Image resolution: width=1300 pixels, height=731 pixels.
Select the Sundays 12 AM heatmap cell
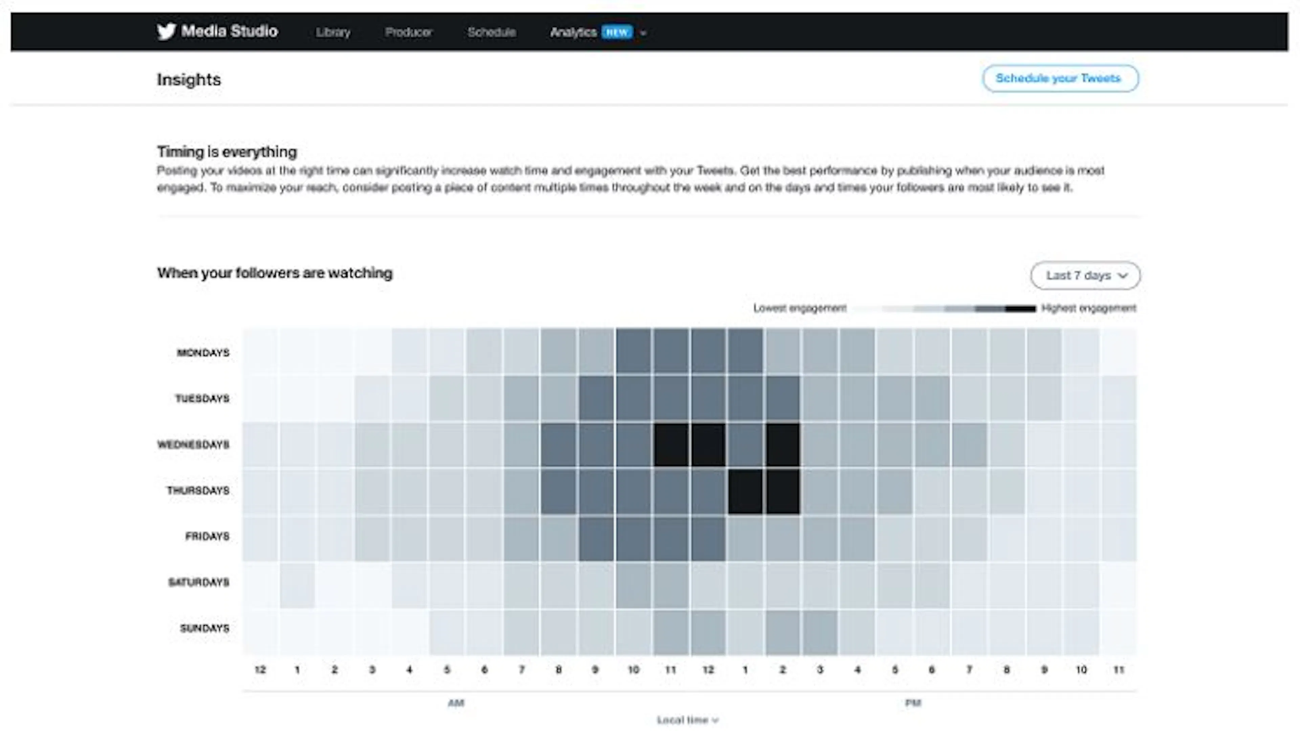pos(260,633)
